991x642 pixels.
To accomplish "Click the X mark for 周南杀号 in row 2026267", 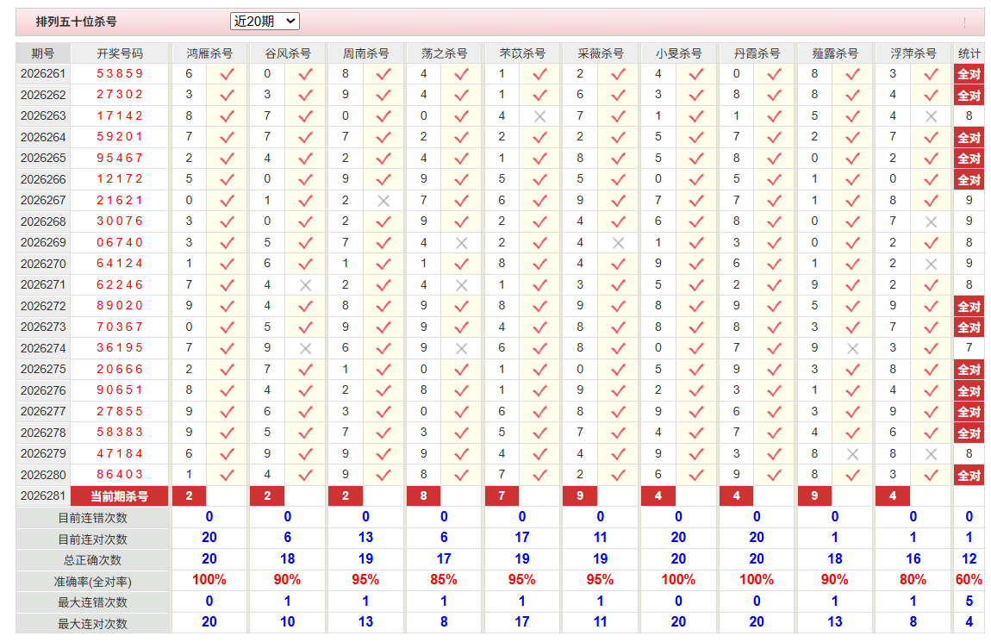I will [x=383, y=201].
